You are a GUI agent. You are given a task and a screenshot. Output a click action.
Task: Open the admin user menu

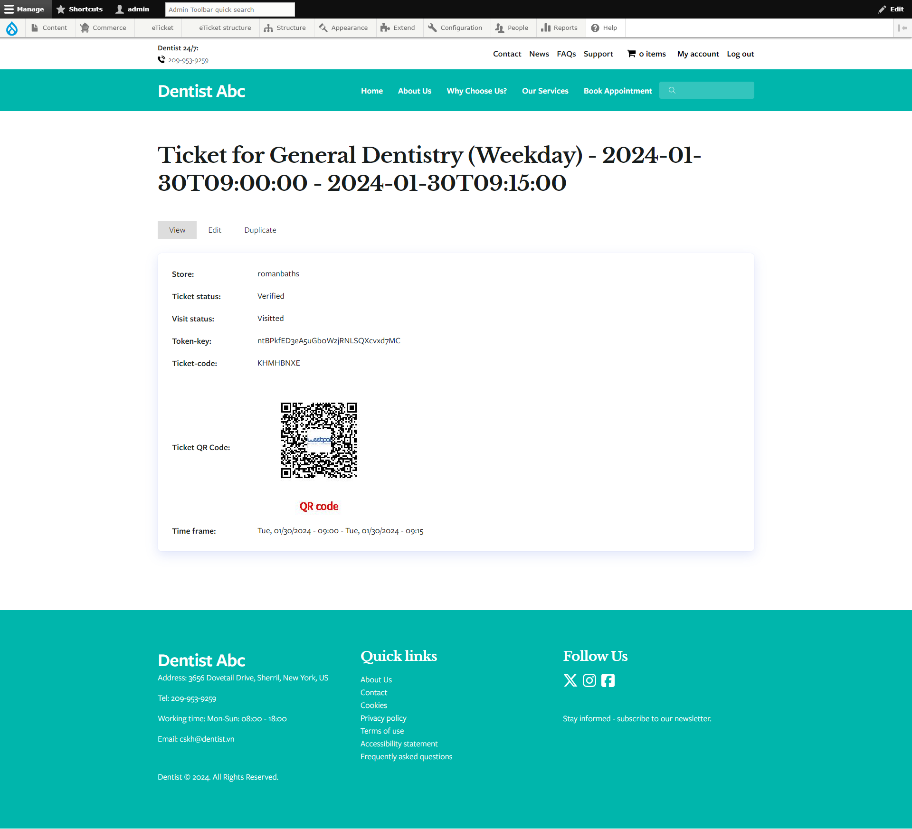(133, 9)
